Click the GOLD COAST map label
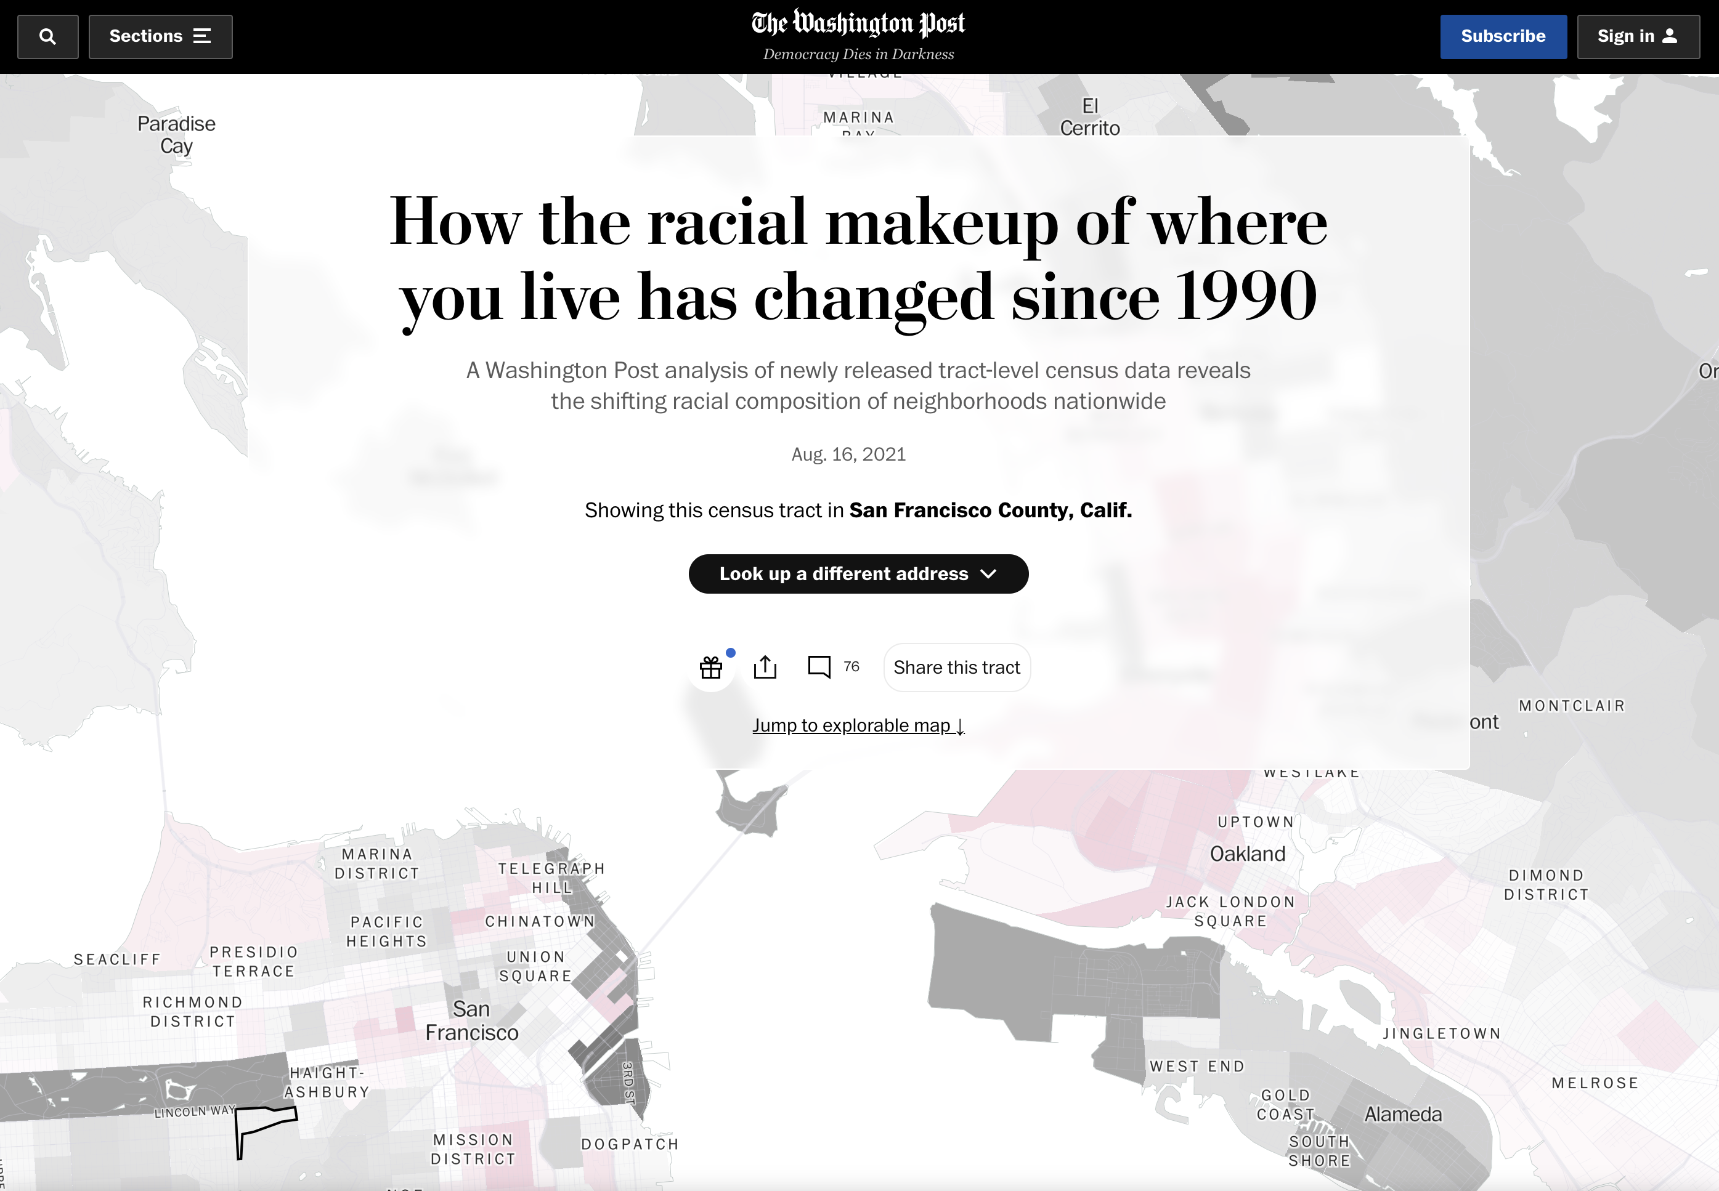The width and height of the screenshot is (1719, 1191). (x=1285, y=1105)
